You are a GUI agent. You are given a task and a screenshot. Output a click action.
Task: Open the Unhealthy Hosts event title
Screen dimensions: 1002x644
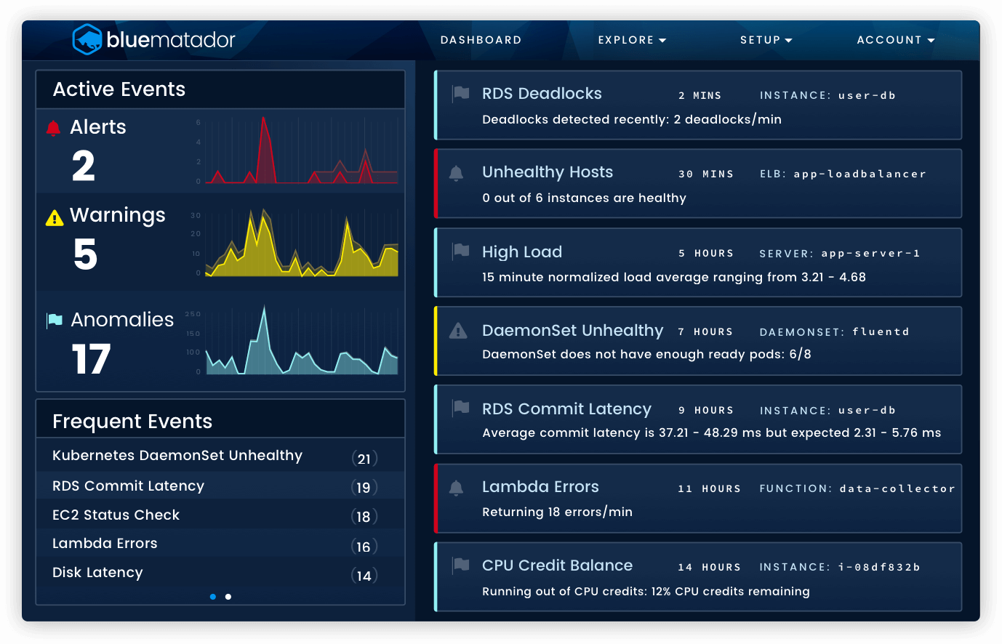[x=548, y=172]
